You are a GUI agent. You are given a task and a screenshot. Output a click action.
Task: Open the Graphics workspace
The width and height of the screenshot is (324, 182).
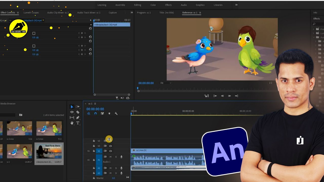(200, 5)
